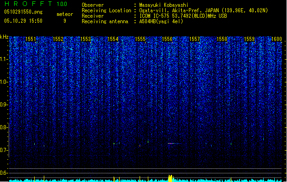Click the 'Receiving antenna' label
The height and width of the screenshot is (182, 287).
tap(105, 21)
